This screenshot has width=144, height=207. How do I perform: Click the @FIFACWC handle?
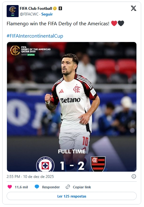(x=29, y=14)
